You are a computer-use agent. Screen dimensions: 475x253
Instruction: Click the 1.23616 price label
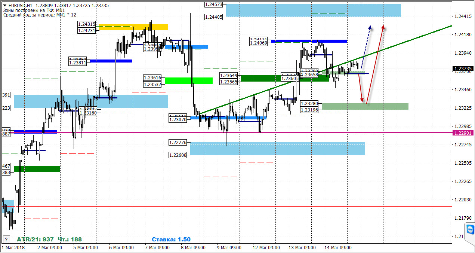pos(152,77)
